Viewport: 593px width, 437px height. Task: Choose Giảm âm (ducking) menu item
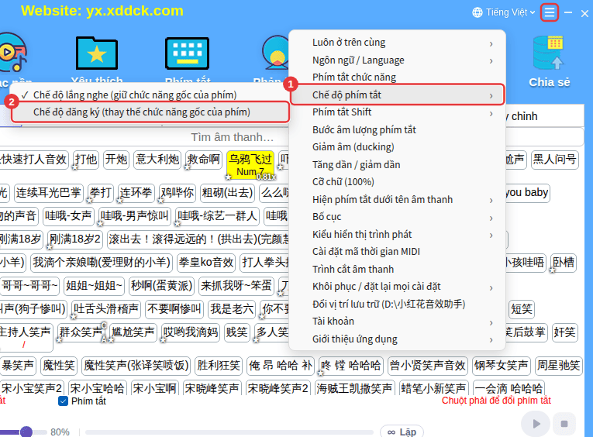(x=397, y=147)
